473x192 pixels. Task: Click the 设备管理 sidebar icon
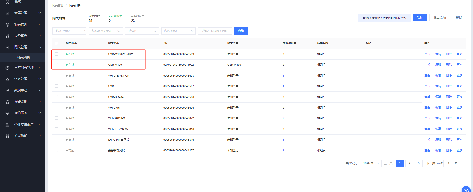(x=7, y=36)
